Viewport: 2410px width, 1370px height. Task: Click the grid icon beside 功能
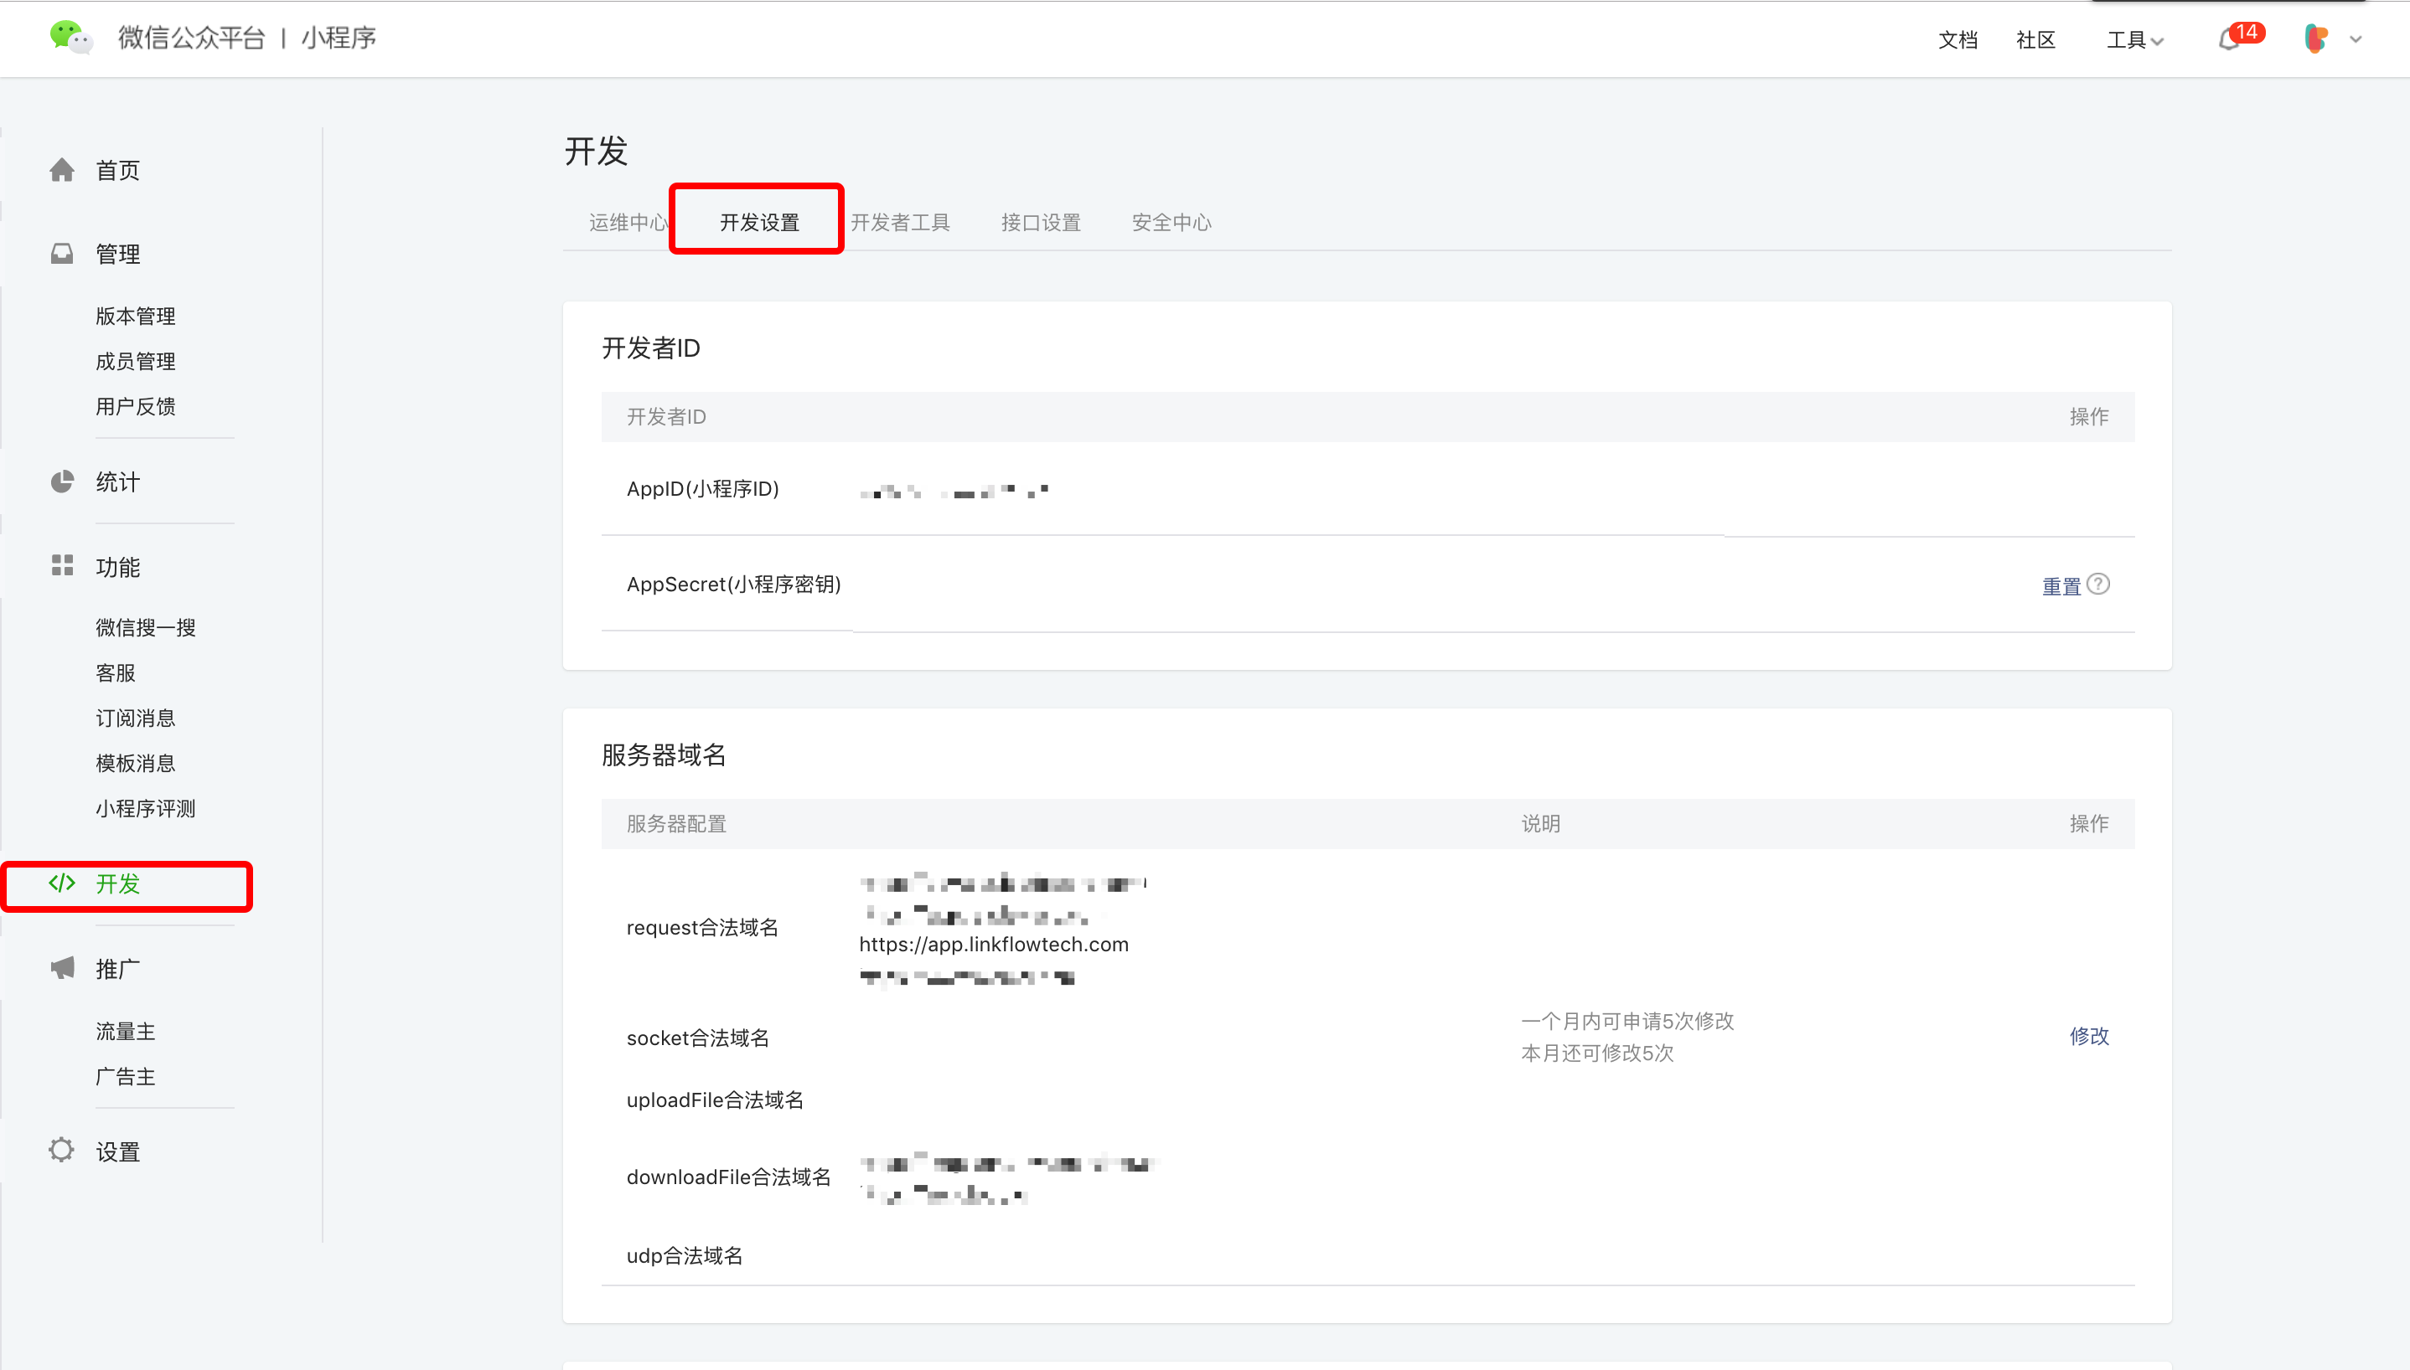pyautogui.click(x=62, y=565)
